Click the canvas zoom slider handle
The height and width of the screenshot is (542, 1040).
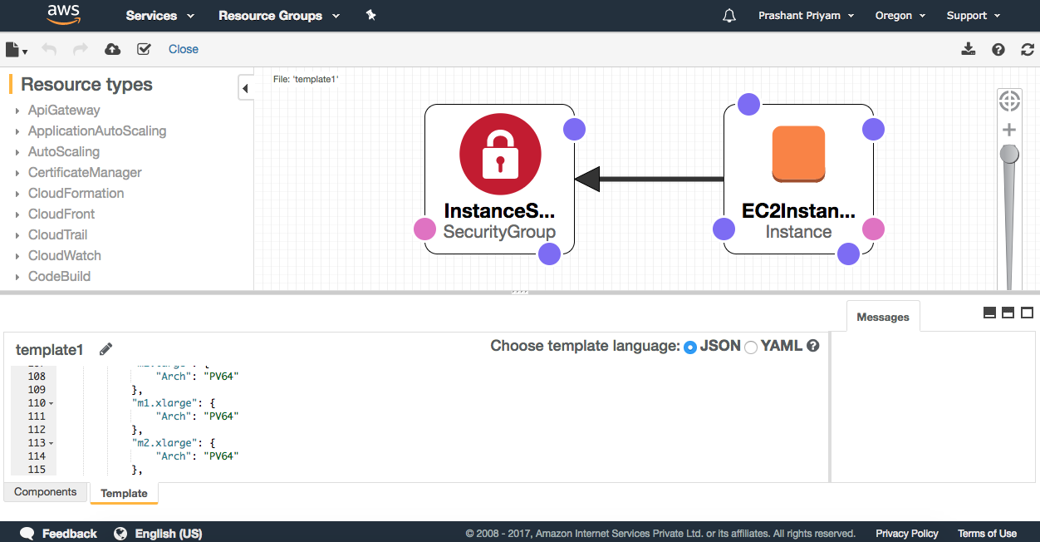click(x=1009, y=154)
